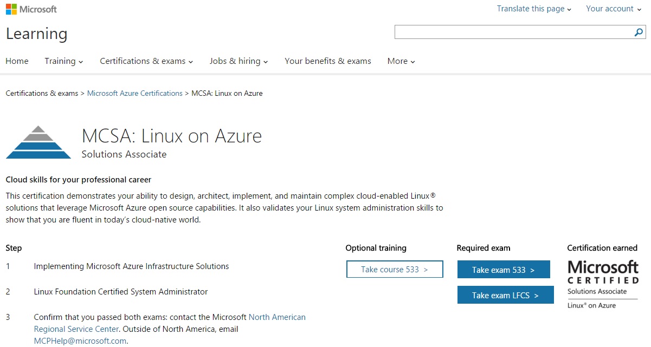Open the Your account dropdown
Screen dimensions: 651x347
coord(613,9)
